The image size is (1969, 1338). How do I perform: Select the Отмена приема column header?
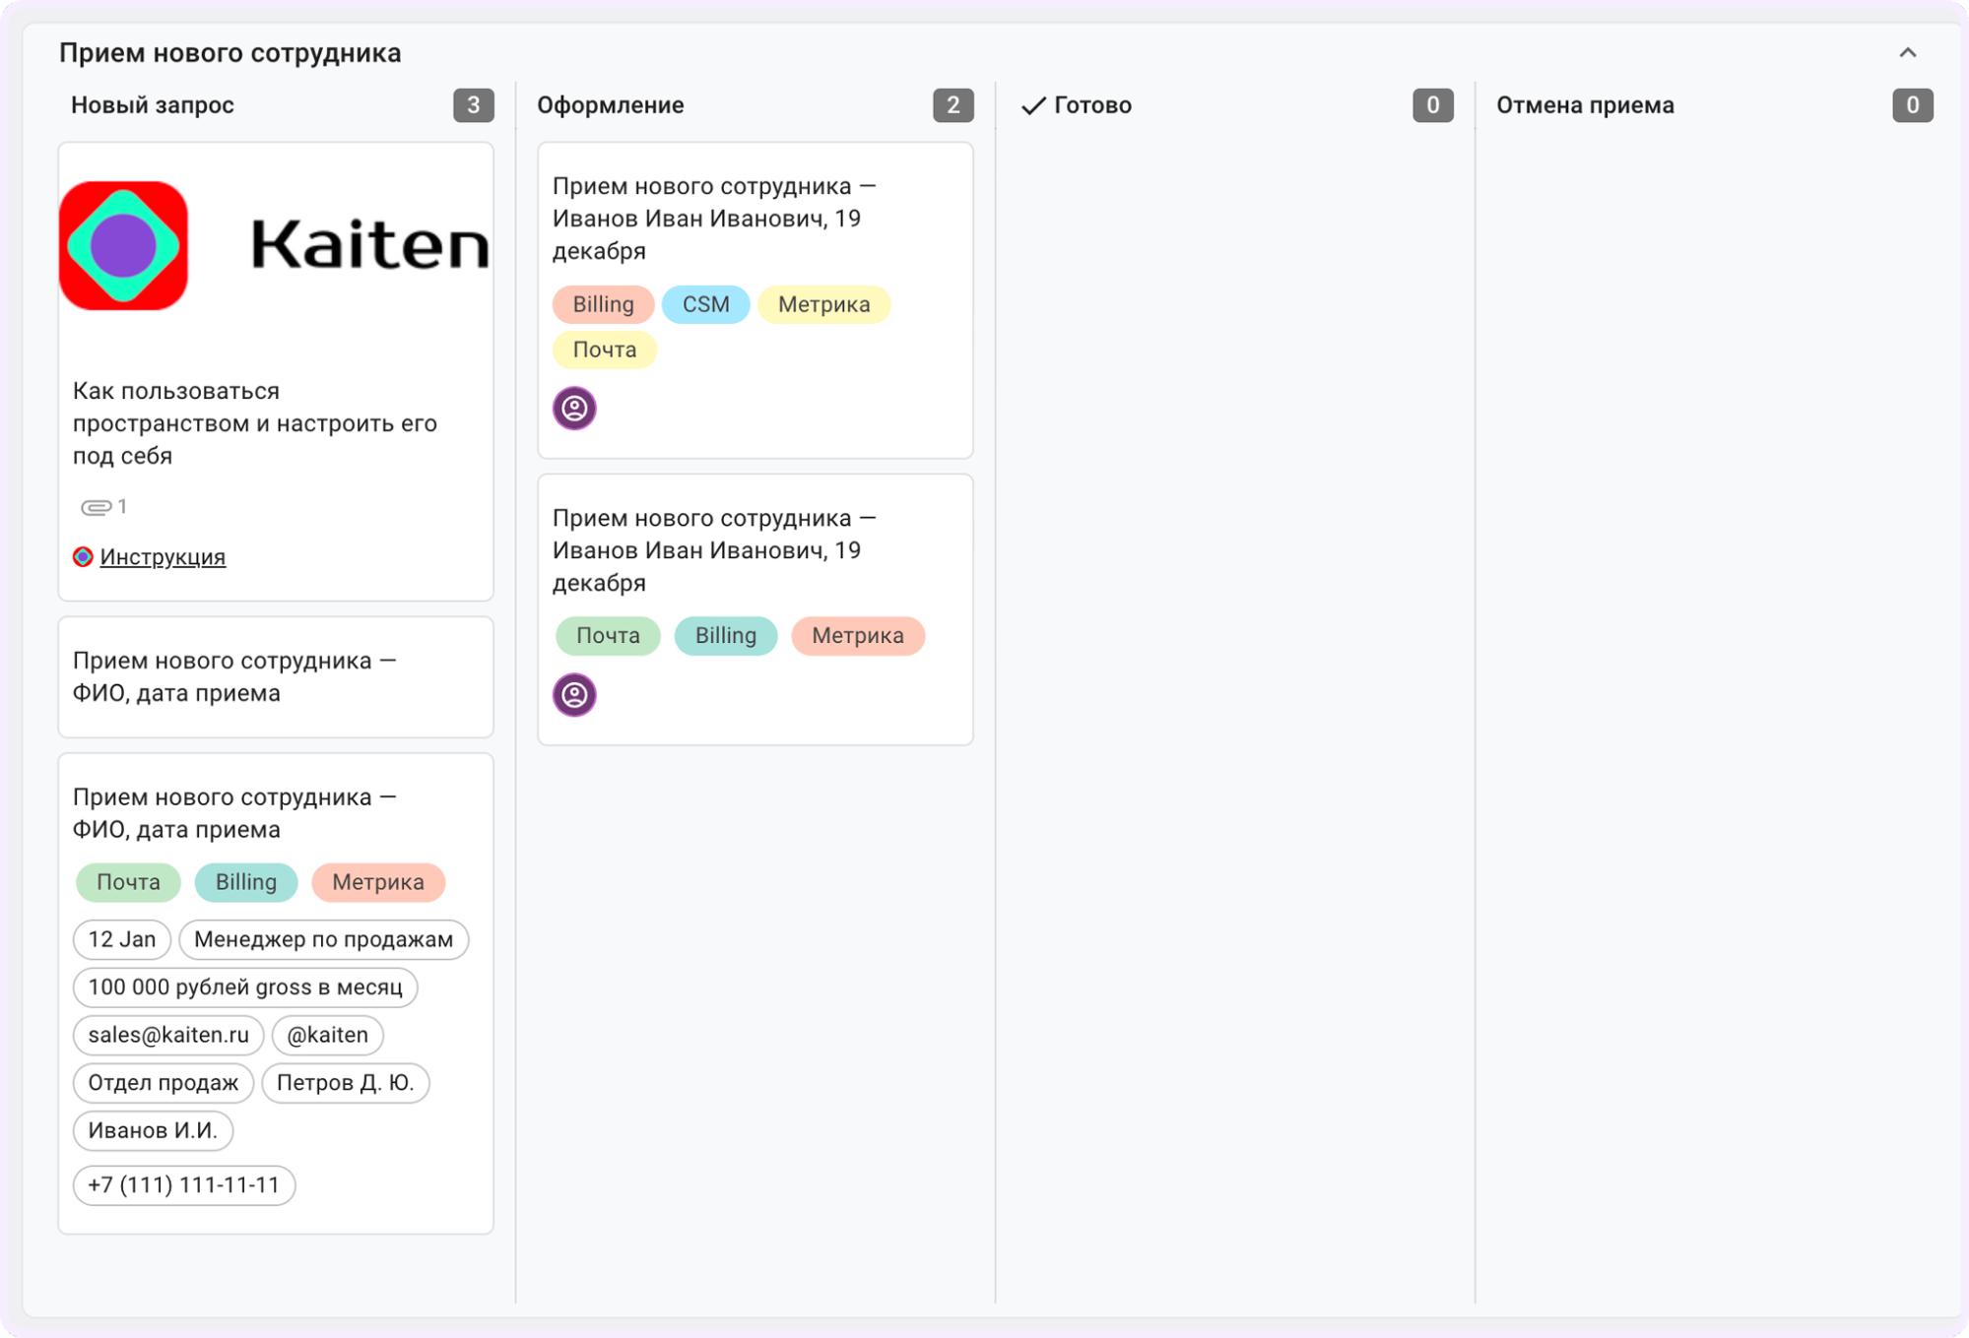[x=1585, y=105]
